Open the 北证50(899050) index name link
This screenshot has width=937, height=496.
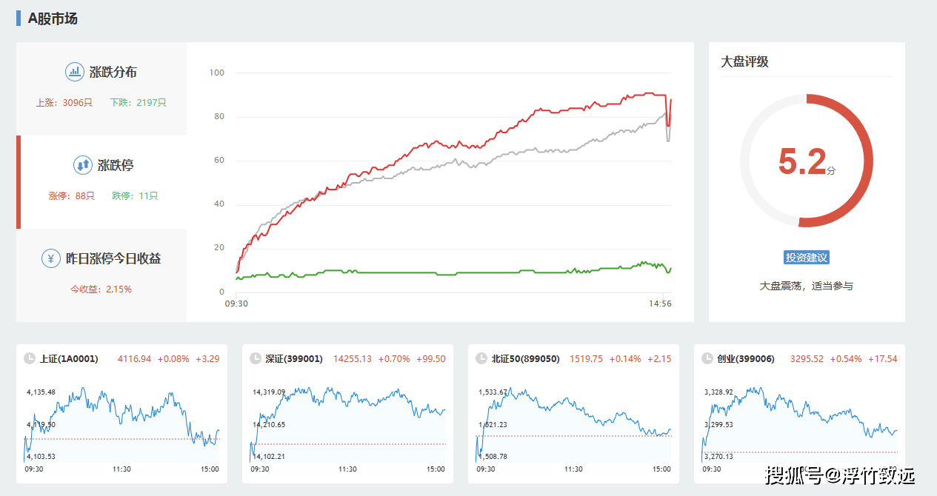point(525,358)
